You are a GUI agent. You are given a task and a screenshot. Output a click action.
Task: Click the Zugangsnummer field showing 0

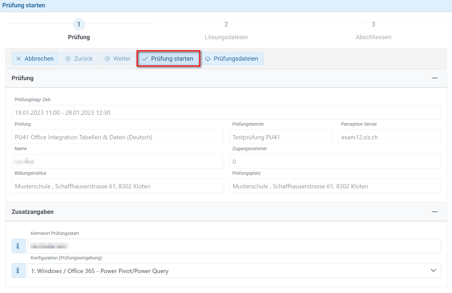335,161
